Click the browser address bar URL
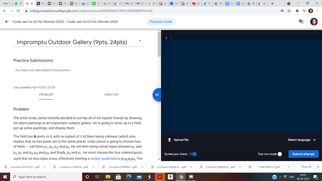The image size is (322, 181). 91,11
